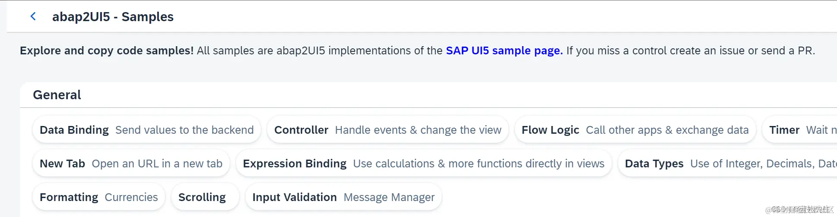This screenshot has height=217, width=837.
Task: Click the abap2UI5 - Samples page title
Action: tap(113, 17)
